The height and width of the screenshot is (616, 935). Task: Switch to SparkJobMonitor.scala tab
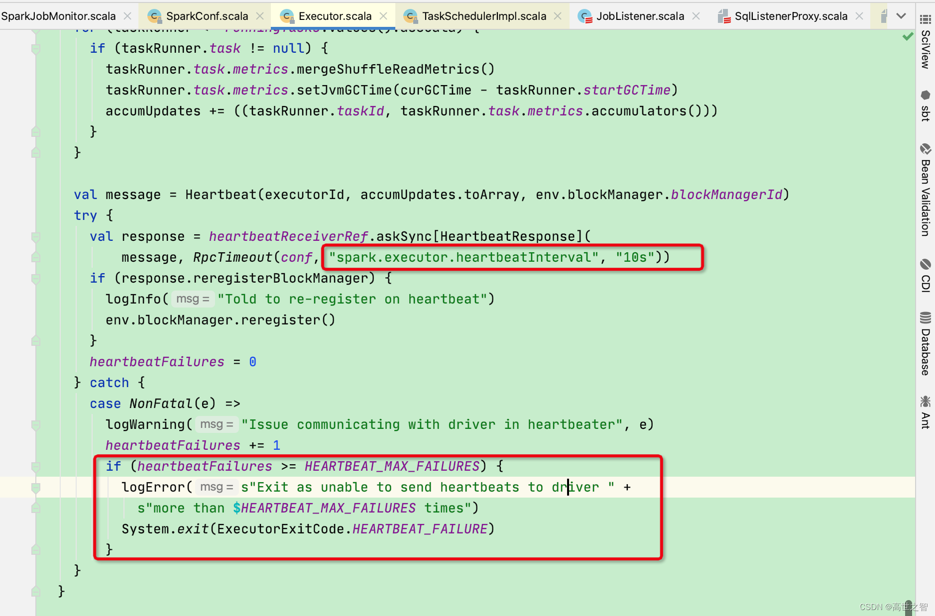58,16
